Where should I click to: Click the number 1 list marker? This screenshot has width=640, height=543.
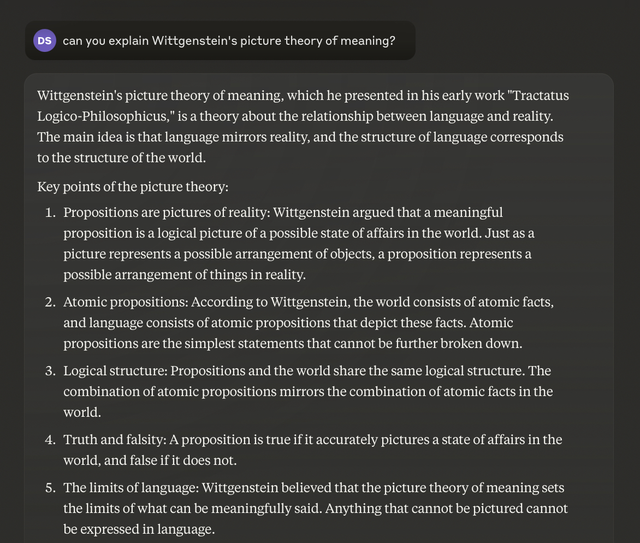(50, 212)
